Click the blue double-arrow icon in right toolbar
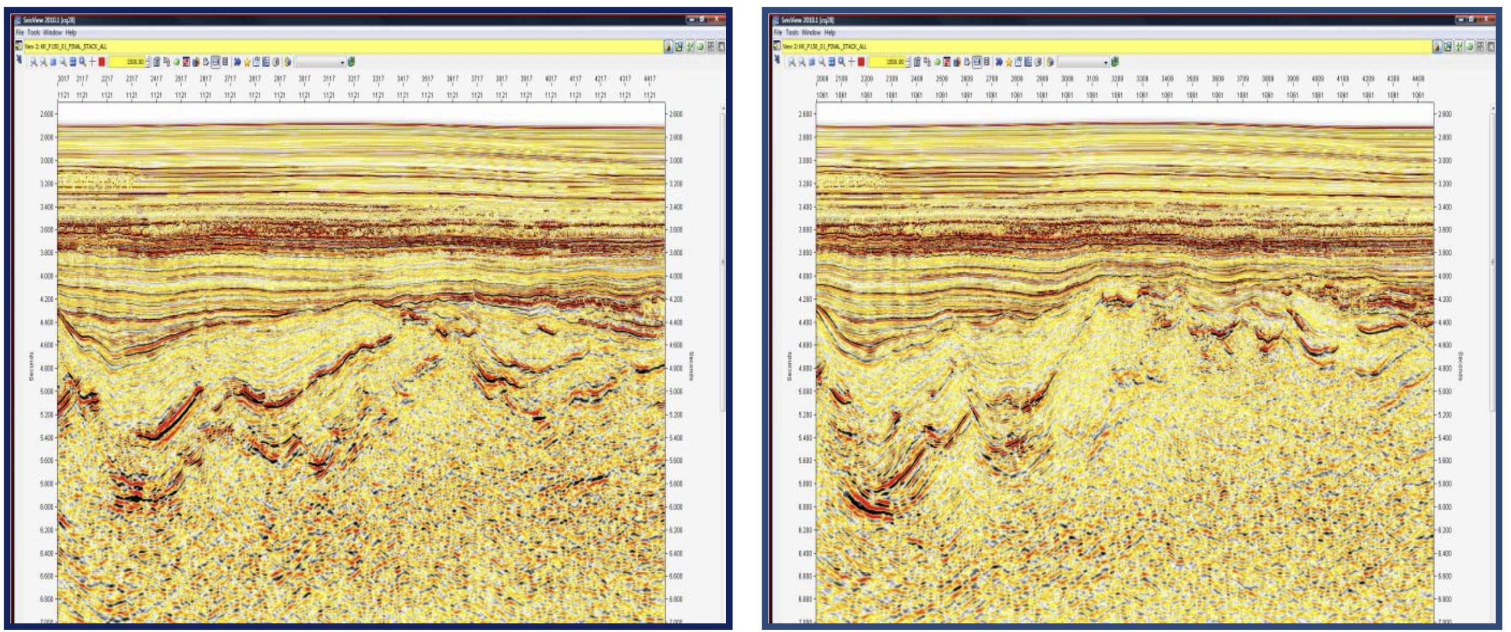Screen dimensions: 1511x632 click(x=999, y=62)
